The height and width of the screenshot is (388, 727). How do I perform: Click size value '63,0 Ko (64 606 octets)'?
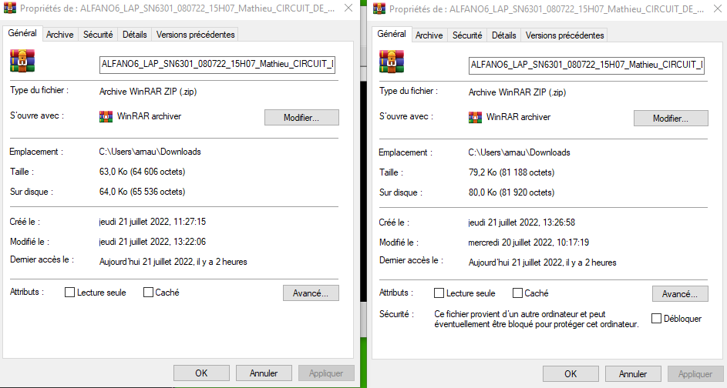tap(142, 172)
